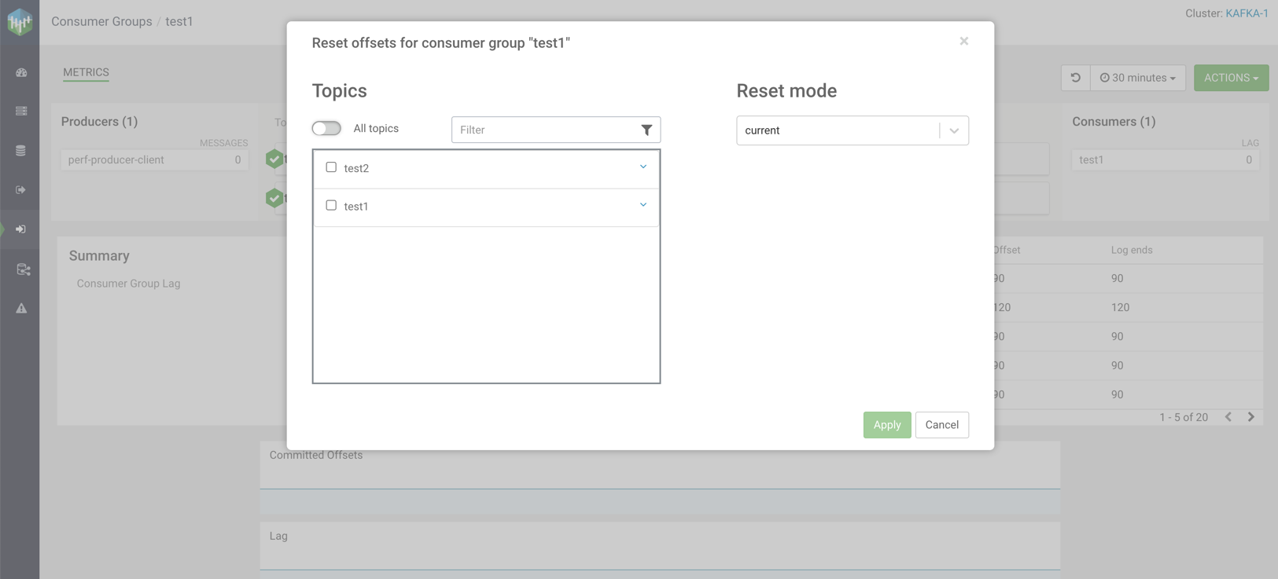
Task: Expand the test1 topic row
Action: (x=643, y=205)
